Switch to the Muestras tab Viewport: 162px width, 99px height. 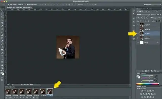point(144,73)
